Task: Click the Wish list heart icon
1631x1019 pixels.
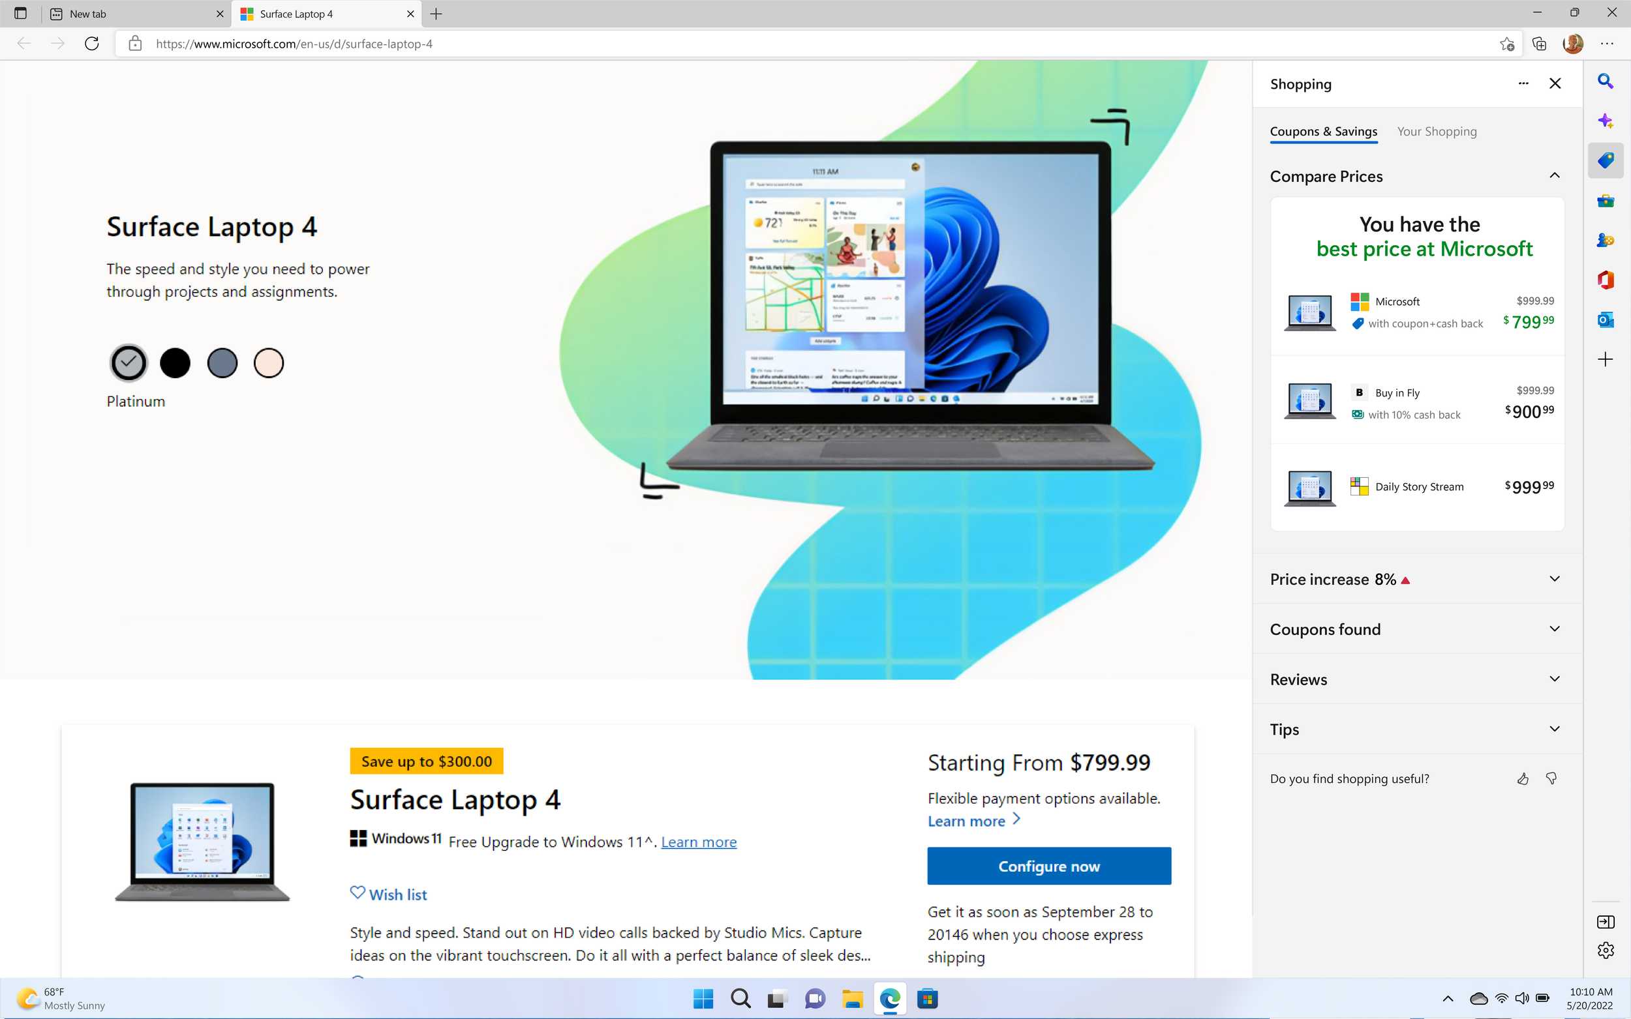Action: 358,893
